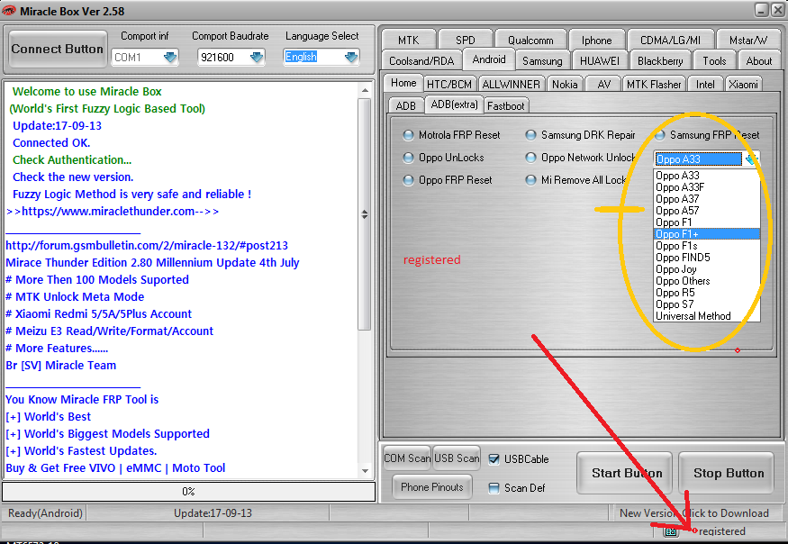This screenshot has height=544, width=788.
Task: Click the log panel scroll down arrow
Action: (x=366, y=471)
